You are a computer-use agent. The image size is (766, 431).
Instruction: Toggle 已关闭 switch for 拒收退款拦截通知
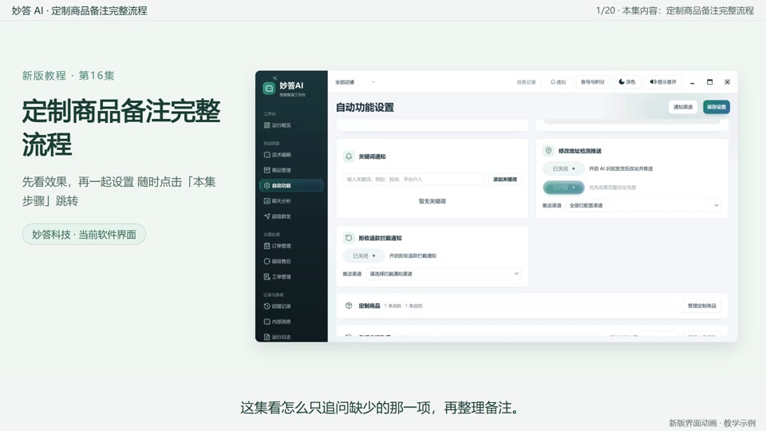click(364, 255)
